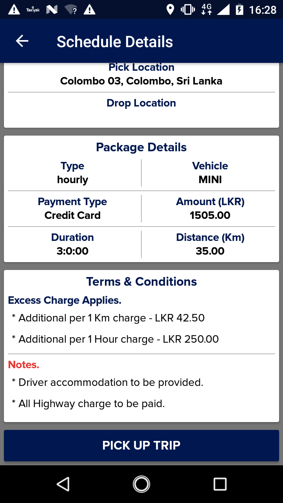Tap the vibrate mode status icon
Image resolution: width=283 pixels, height=503 pixels.
tap(188, 9)
